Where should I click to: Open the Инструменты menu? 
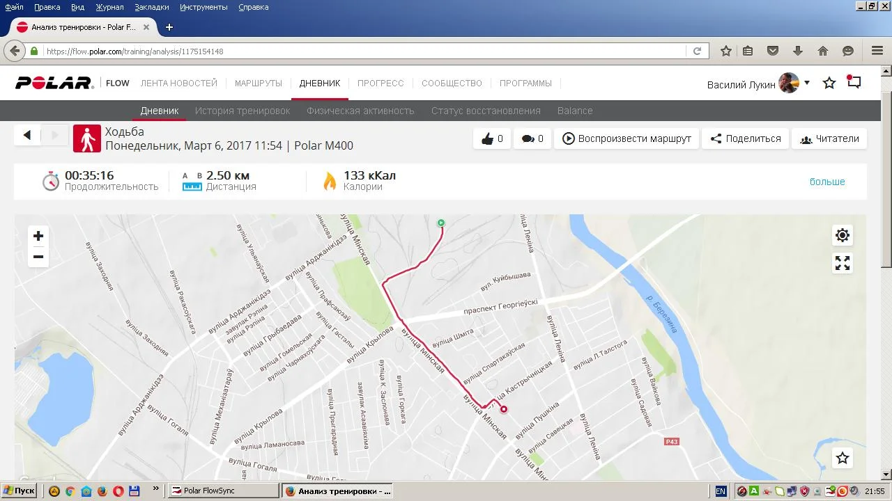tap(203, 7)
